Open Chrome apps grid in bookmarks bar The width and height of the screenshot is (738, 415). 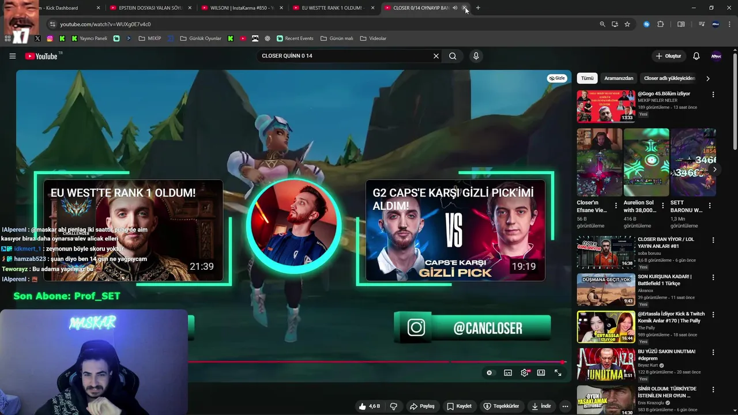pyautogui.click(x=7, y=39)
